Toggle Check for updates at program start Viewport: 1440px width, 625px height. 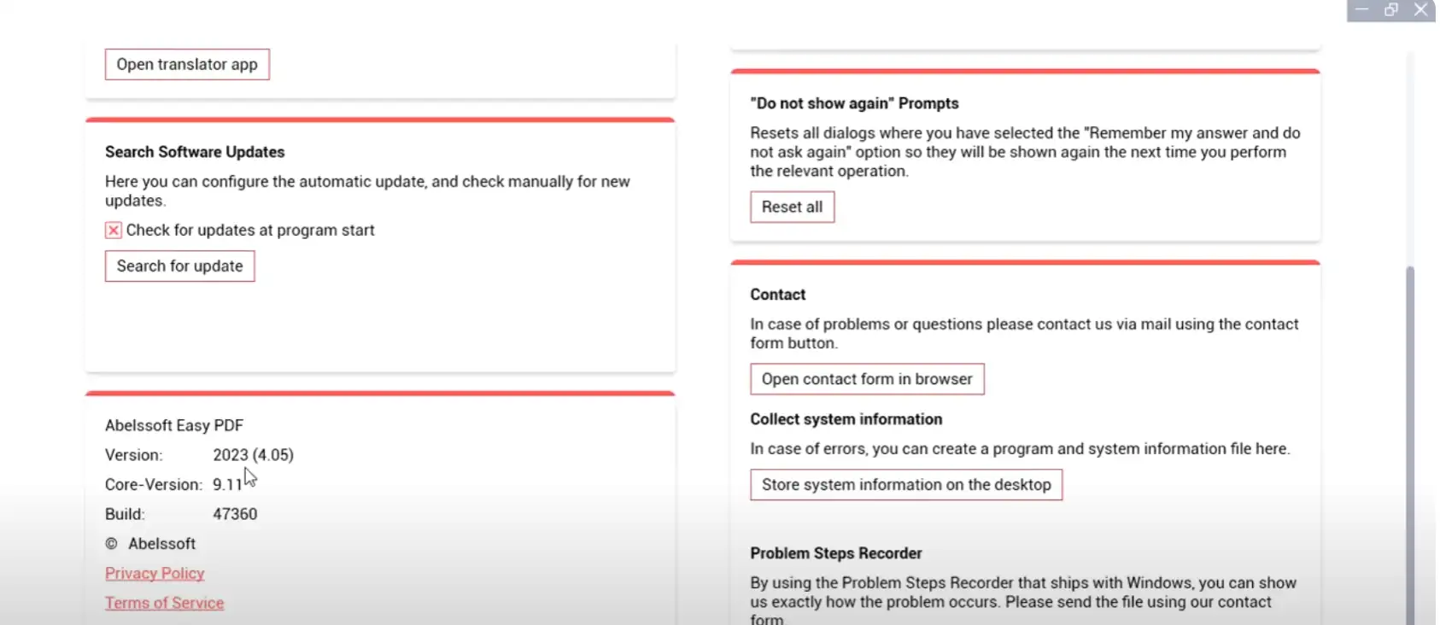tap(114, 231)
